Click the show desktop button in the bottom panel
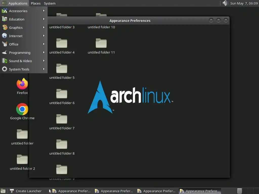This screenshot has height=194, width=259. coord(3,191)
